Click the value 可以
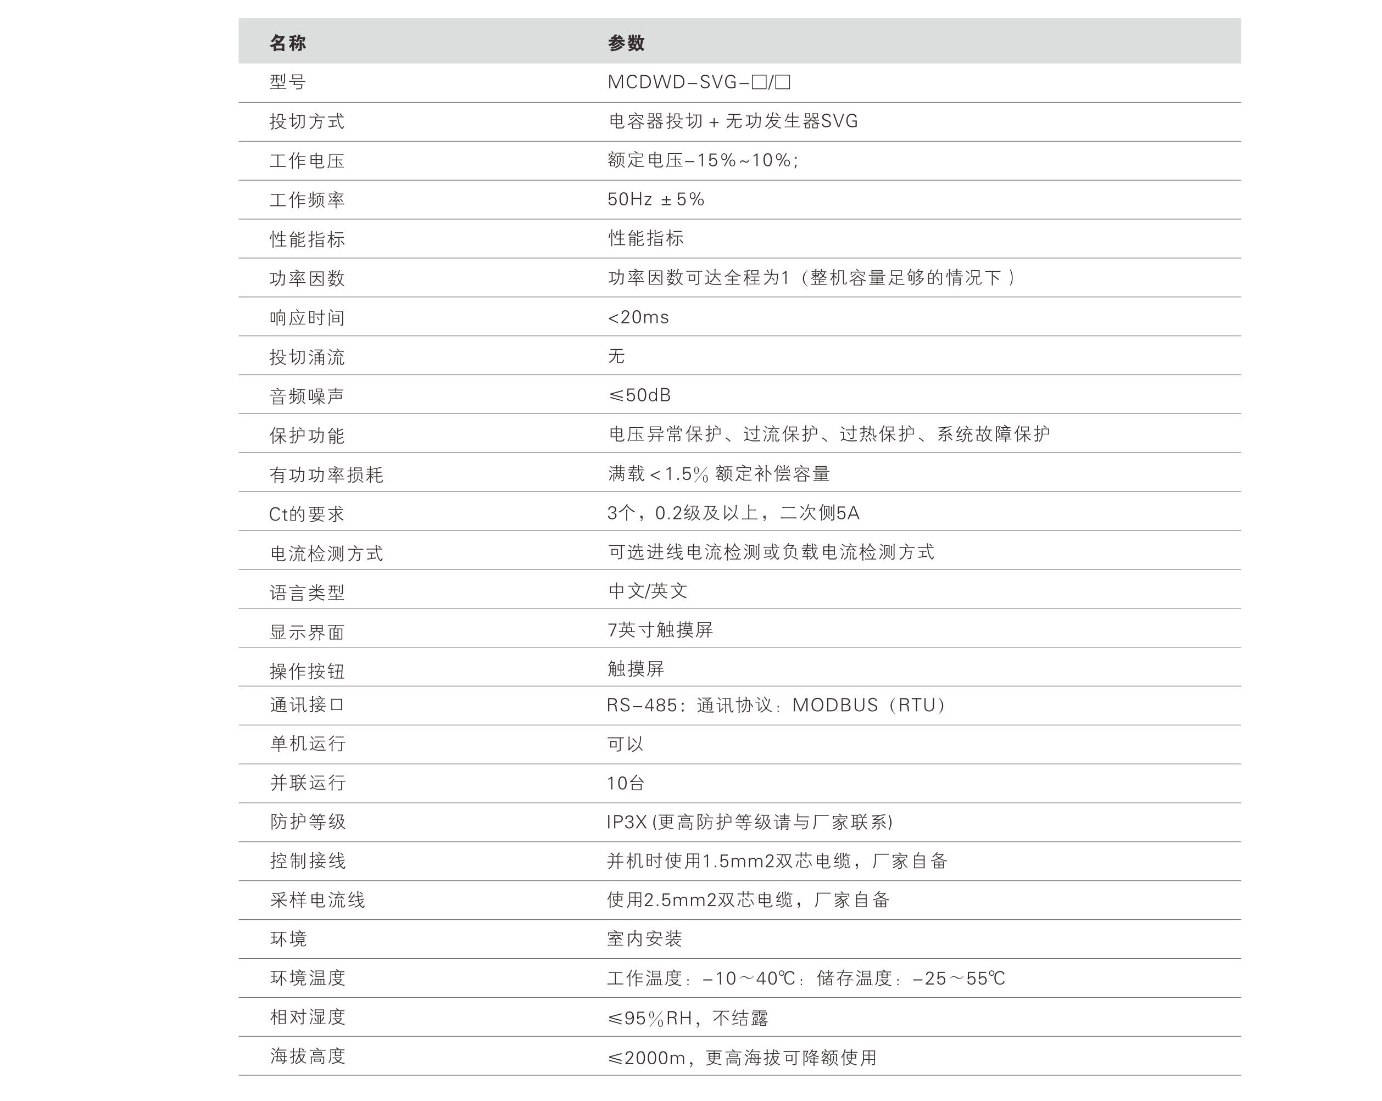Screen dimensions: 1382x1101 625,744
